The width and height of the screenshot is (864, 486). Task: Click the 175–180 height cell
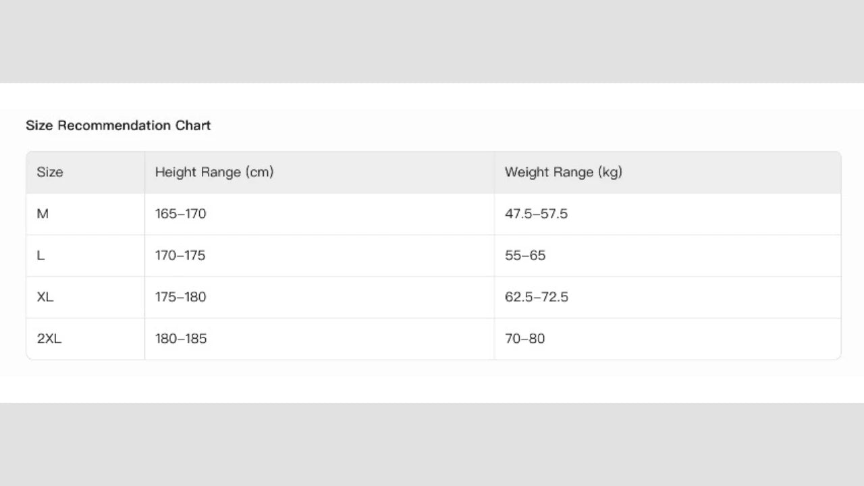click(180, 297)
